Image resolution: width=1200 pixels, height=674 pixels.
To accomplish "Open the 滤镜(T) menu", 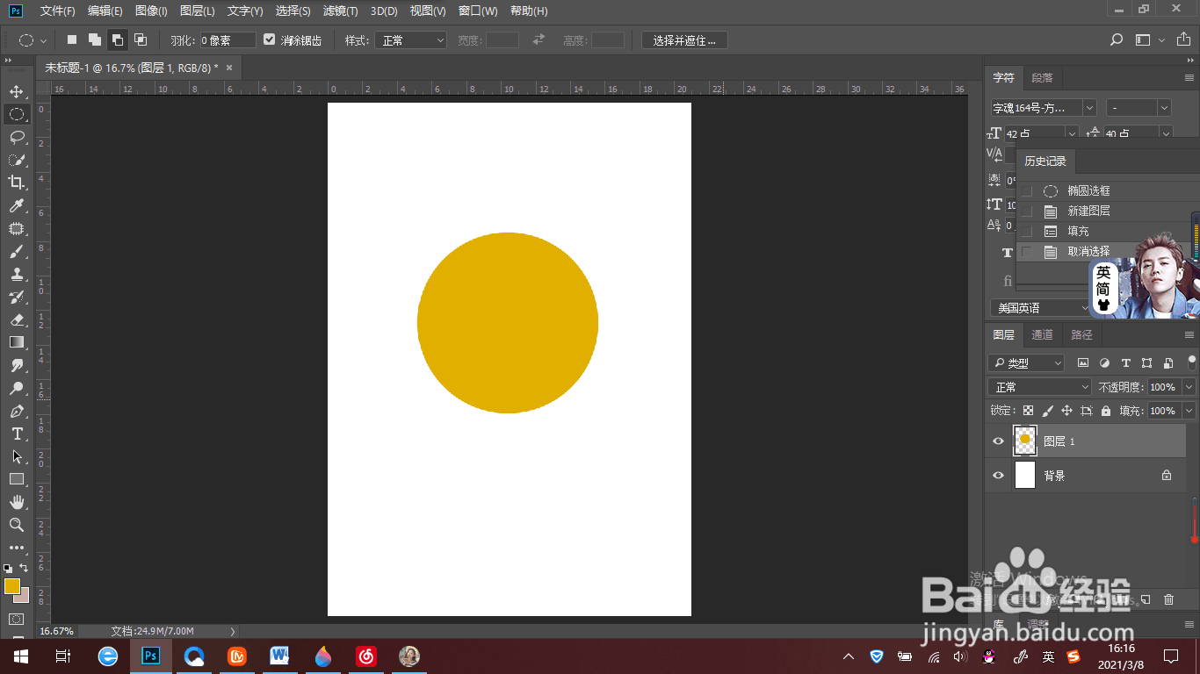I will tap(340, 11).
